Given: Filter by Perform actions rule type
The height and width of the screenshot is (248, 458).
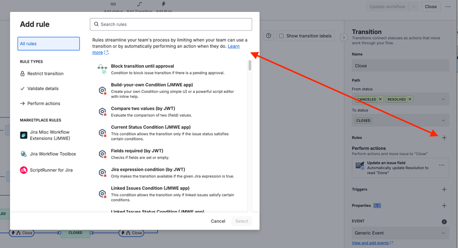Looking at the screenshot, I should tap(44, 103).
